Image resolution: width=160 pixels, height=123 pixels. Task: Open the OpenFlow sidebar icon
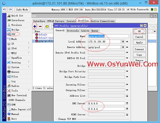pyautogui.click(x=9, y=58)
